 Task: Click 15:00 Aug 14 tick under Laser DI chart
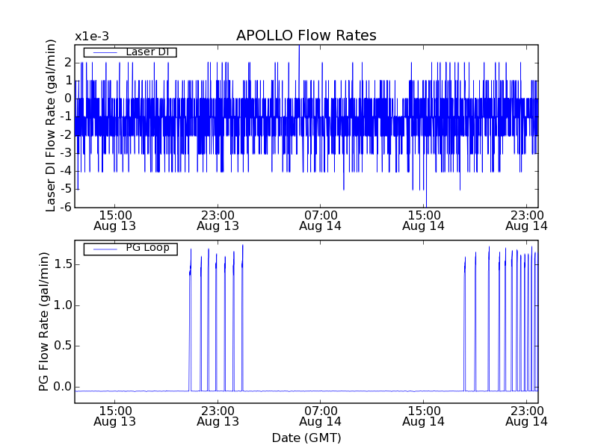pyautogui.click(x=423, y=220)
